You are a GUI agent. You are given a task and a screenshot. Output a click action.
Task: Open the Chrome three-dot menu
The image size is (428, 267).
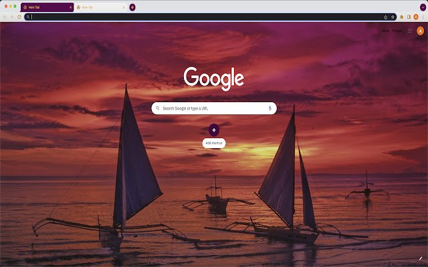[423, 17]
